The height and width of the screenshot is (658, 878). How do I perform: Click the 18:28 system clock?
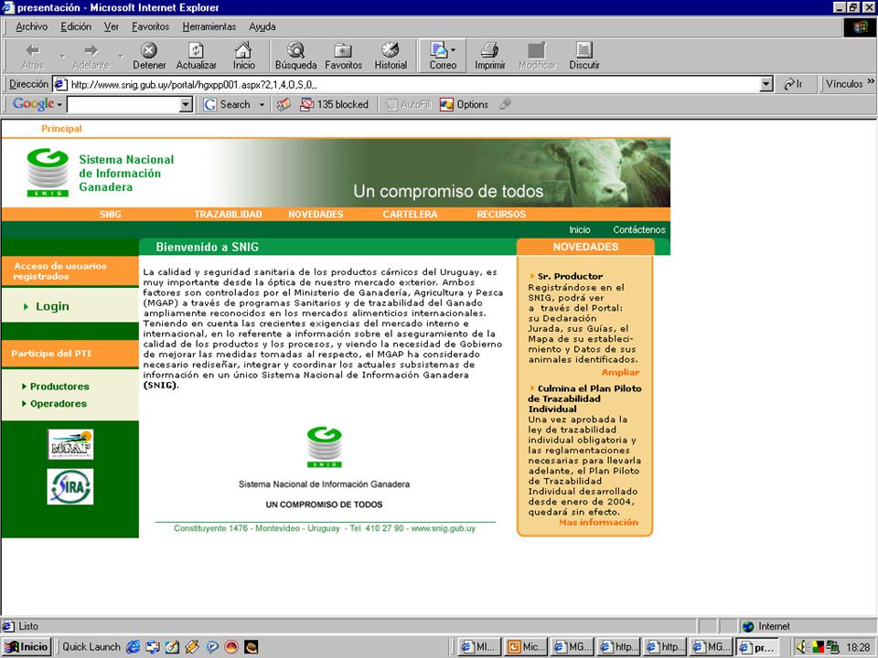click(x=857, y=647)
